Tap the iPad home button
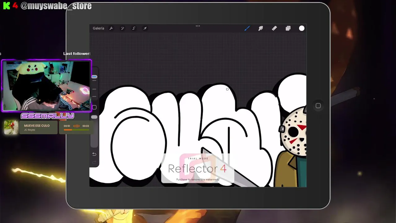This screenshot has height=223, width=396. 318,106
